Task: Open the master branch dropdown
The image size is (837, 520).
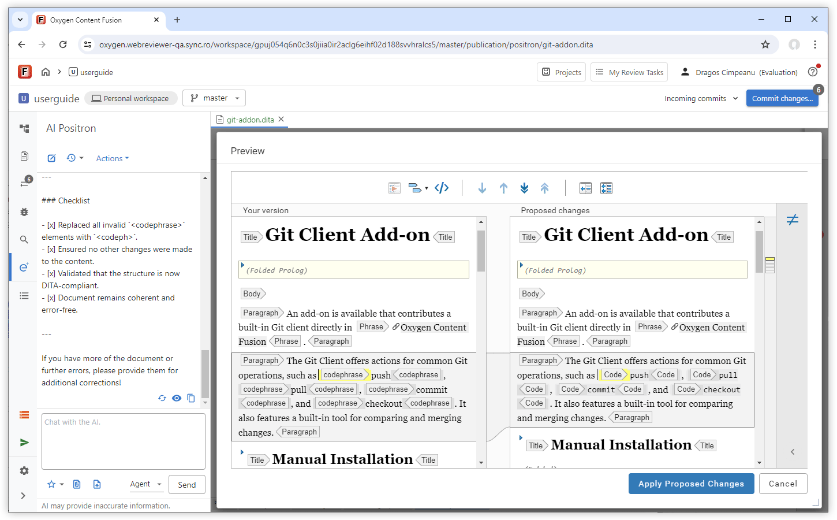Action: pos(214,98)
